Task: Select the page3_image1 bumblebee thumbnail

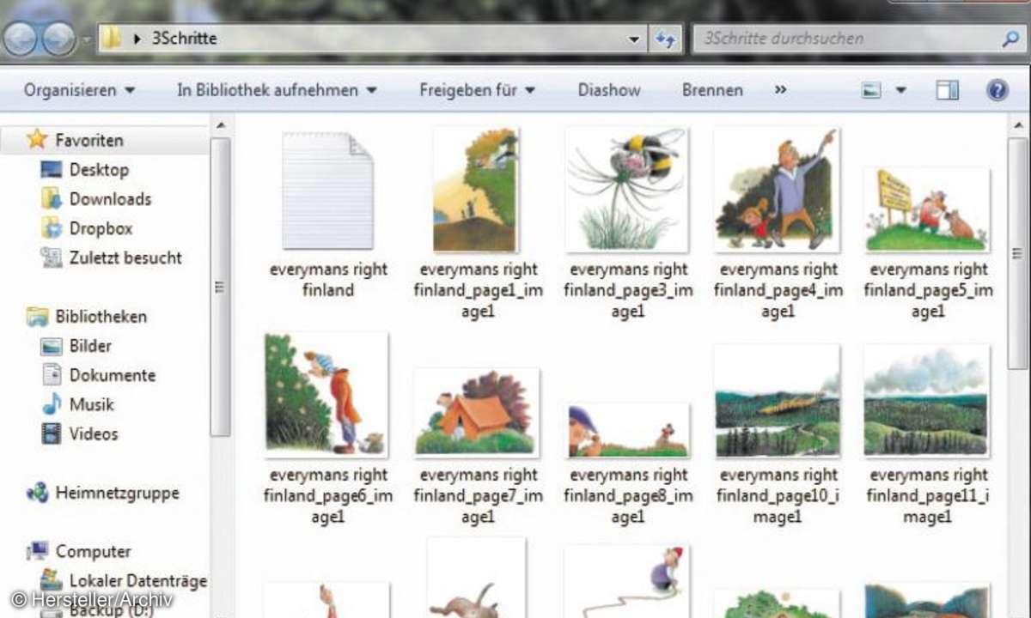Action: click(626, 190)
